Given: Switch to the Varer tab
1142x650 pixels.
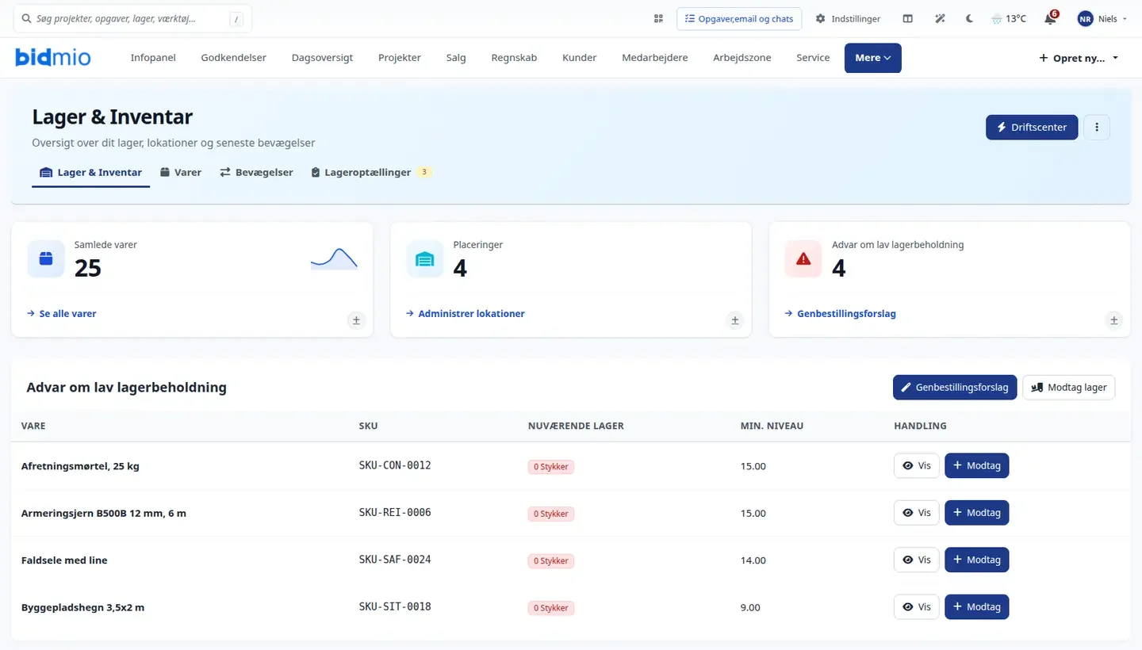Looking at the screenshot, I should click(x=181, y=172).
